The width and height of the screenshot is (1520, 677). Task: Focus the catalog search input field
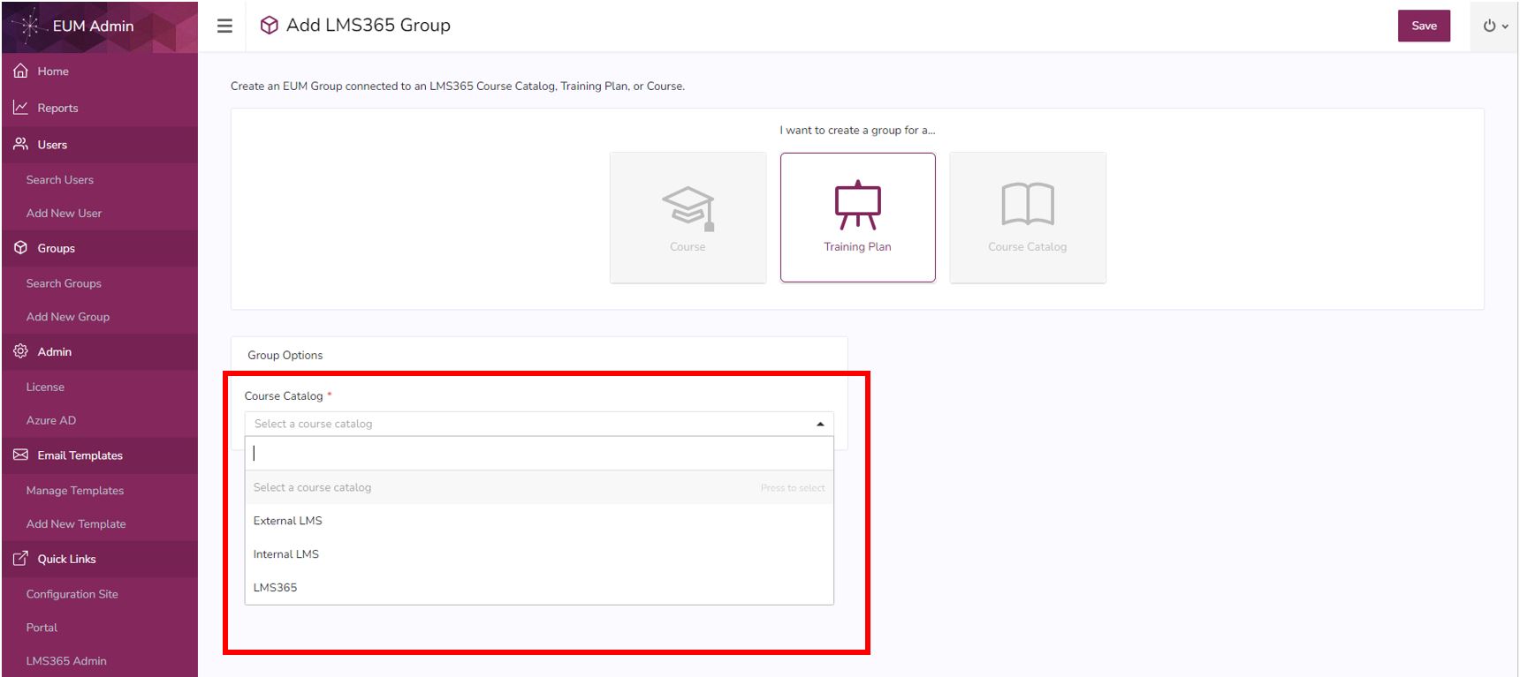coord(539,453)
